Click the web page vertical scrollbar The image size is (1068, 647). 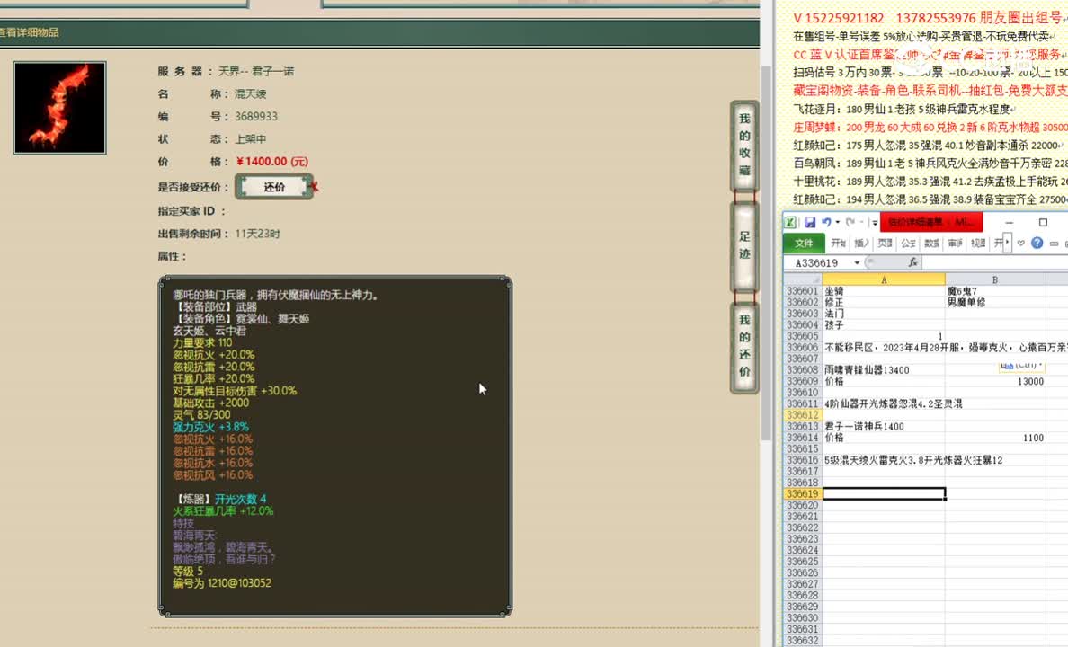tap(766, 252)
